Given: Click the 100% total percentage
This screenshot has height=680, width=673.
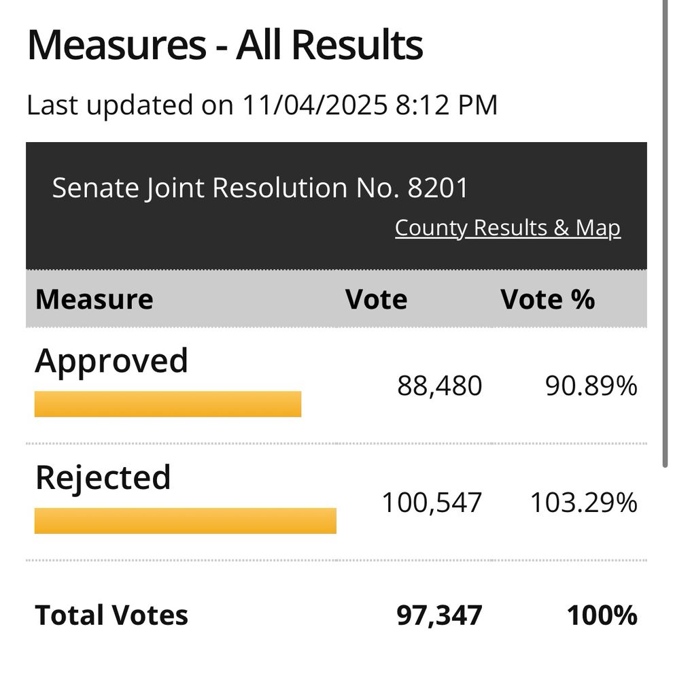Looking at the screenshot, I should 602,615.
